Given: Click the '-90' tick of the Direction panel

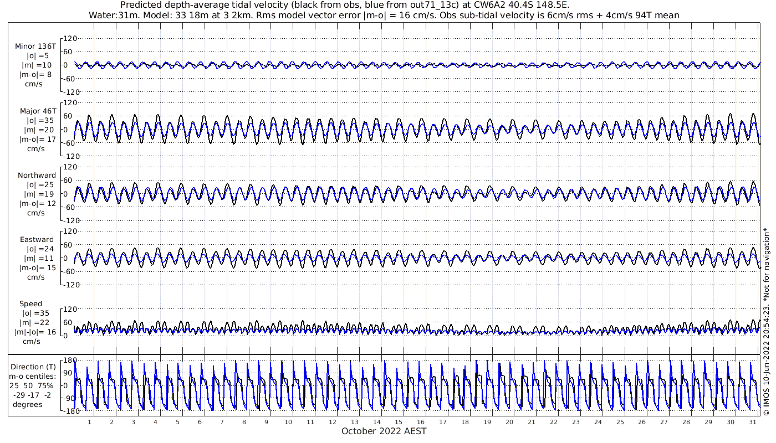Looking at the screenshot, I should (69, 398).
